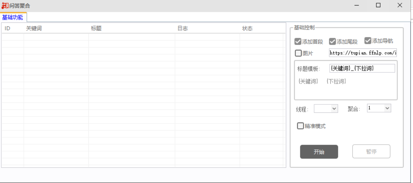The width and height of the screenshot is (413, 183).
Task: Insert the {关键词} placeholder tag
Action: (308, 81)
